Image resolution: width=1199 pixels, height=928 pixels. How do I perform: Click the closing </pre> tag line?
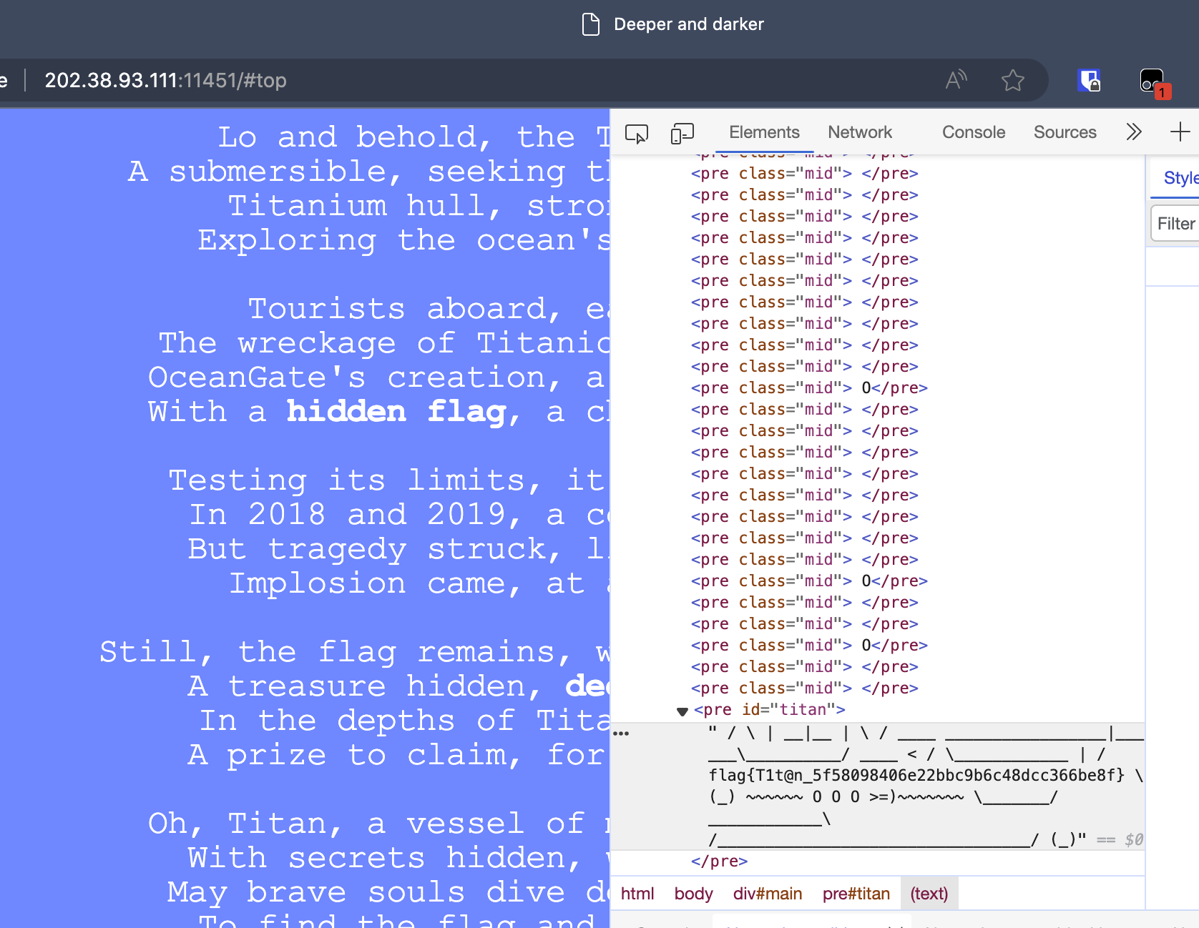click(719, 862)
